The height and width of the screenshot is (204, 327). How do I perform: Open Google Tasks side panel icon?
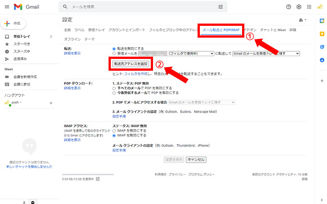tap(322, 47)
